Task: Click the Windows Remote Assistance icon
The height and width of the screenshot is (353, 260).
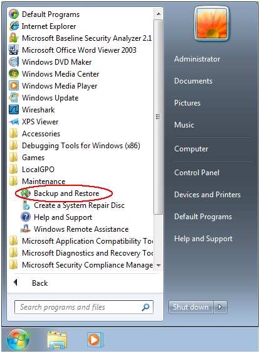Action: pos(26,229)
